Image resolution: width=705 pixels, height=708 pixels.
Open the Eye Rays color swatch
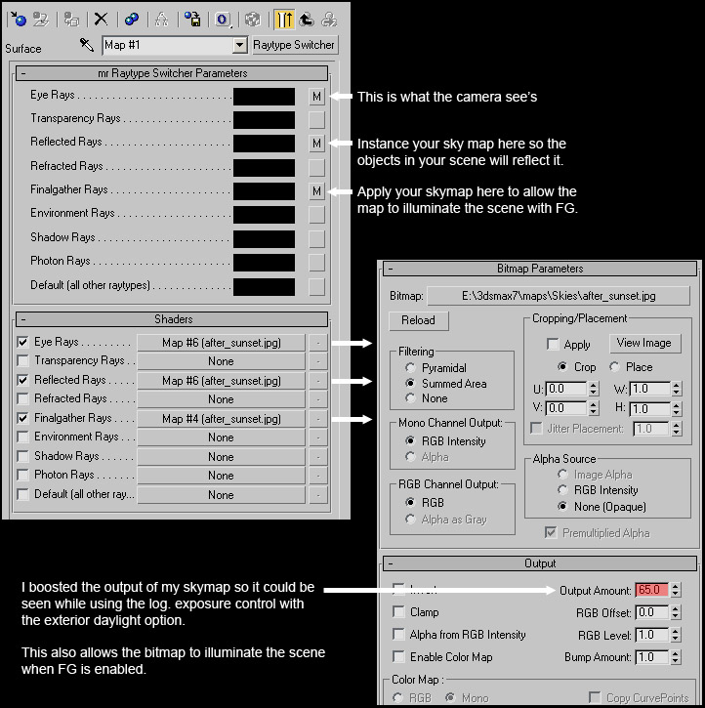click(264, 96)
